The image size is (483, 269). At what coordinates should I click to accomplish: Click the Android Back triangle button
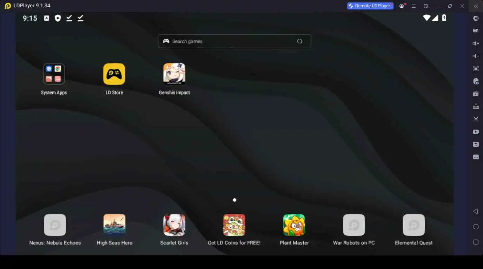click(x=476, y=211)
